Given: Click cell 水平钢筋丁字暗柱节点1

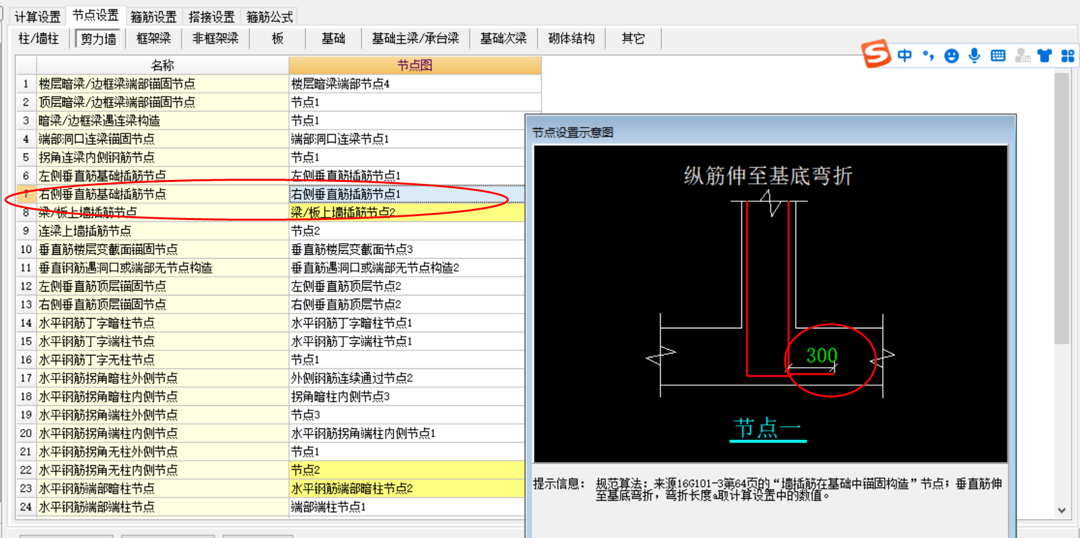Looking at the screenshot, I should pos(407,323).
